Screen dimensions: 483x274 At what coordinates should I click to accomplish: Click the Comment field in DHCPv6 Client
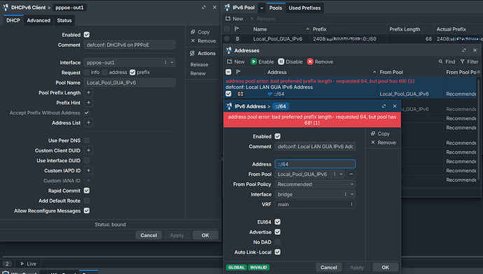click(129, 45)
